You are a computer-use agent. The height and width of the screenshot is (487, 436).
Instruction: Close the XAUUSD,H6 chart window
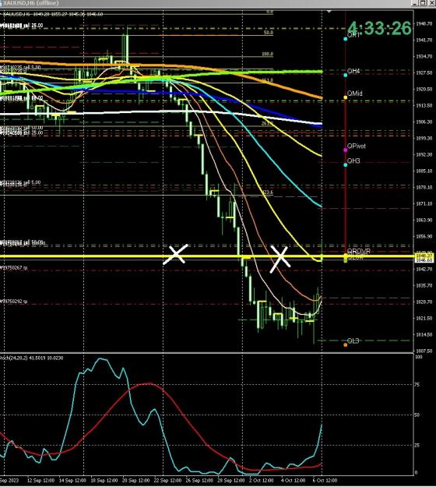pyautogui.click(x=431, y=3)
